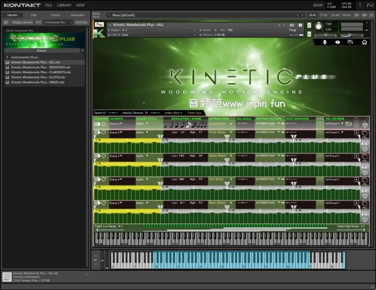Switch to the Automation tab
The image size is (376, 290).
pos(77,15)
